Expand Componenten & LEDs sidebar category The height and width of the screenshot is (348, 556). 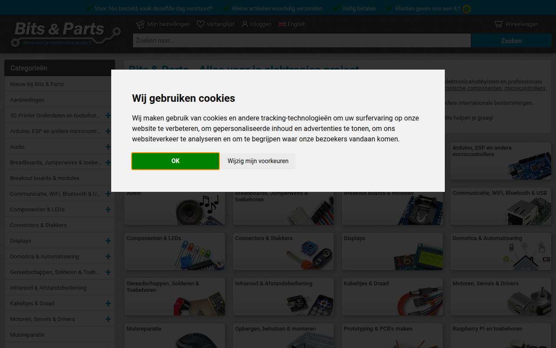coord(108,210)
